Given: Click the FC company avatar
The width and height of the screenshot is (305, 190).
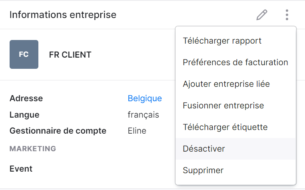Looking at the screenshot, I should coord(24,54).
